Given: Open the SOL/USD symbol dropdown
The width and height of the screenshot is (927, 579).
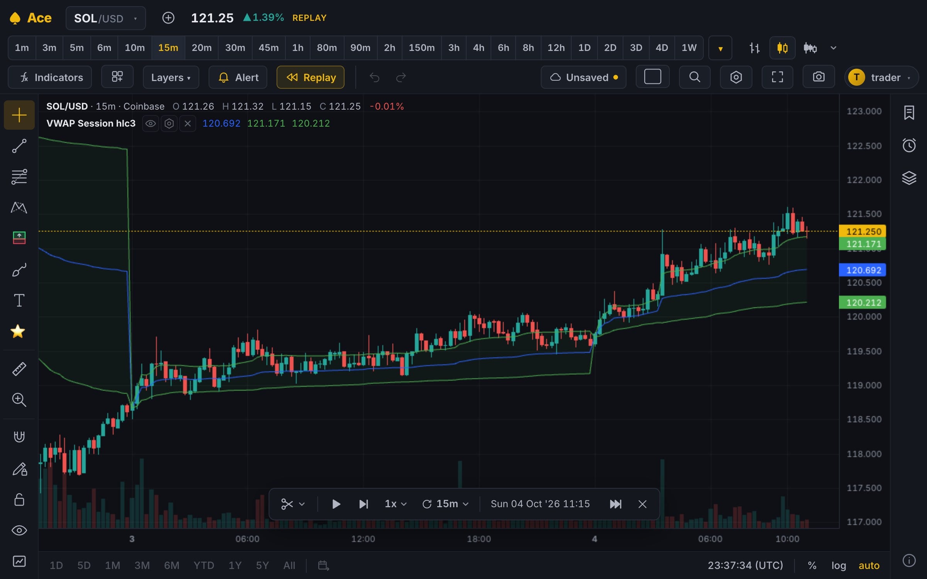Looking at the screenshot, I should 106,18.
